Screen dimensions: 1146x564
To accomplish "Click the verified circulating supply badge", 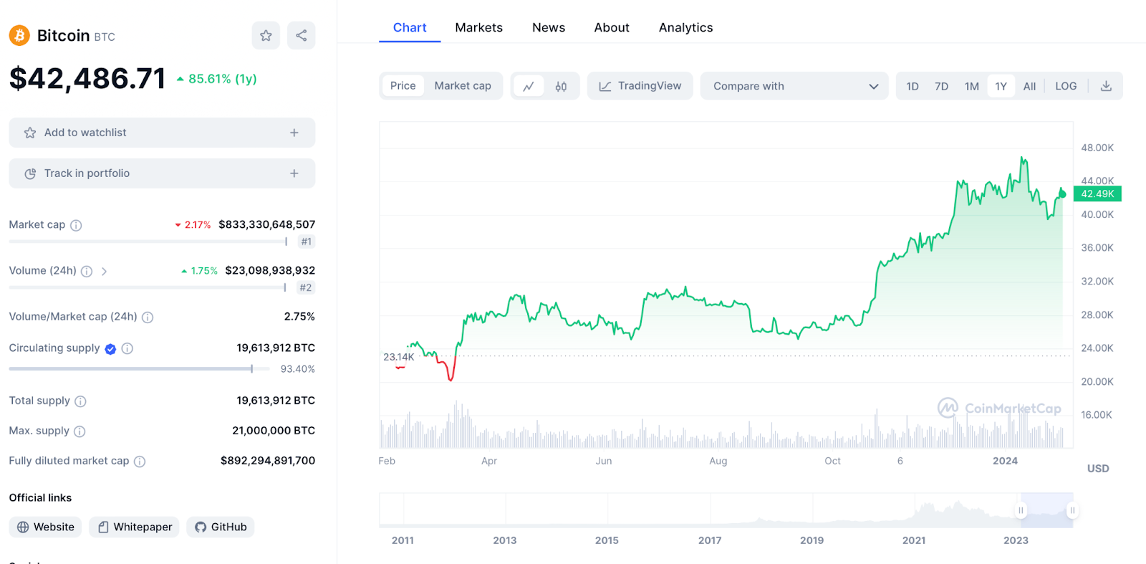I will tap(110, 349).
